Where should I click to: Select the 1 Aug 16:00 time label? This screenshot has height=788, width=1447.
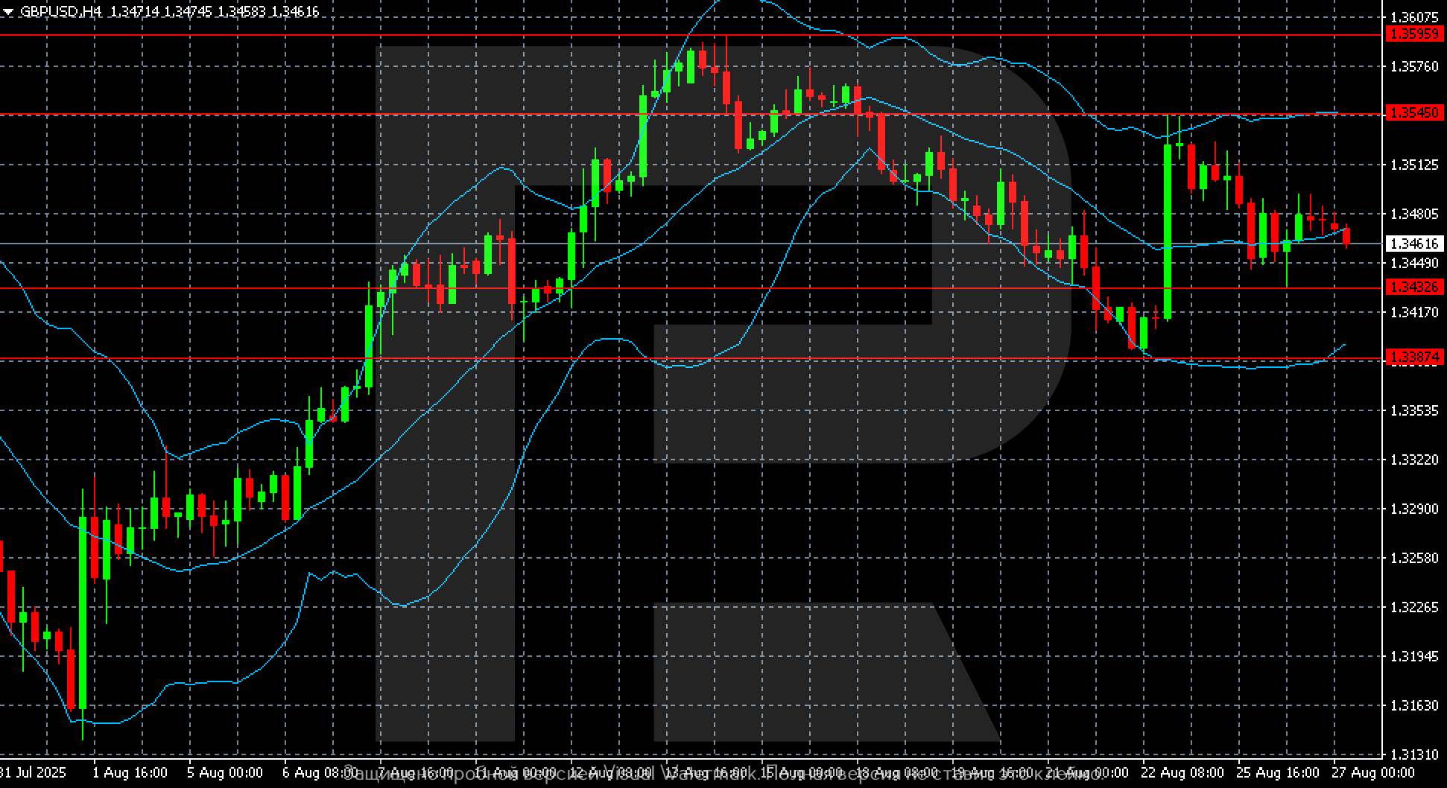tap(130, 772)
